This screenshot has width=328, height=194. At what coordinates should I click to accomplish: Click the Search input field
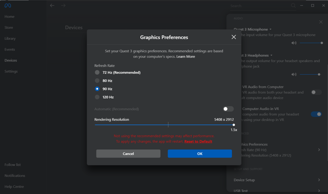[259, 6]
